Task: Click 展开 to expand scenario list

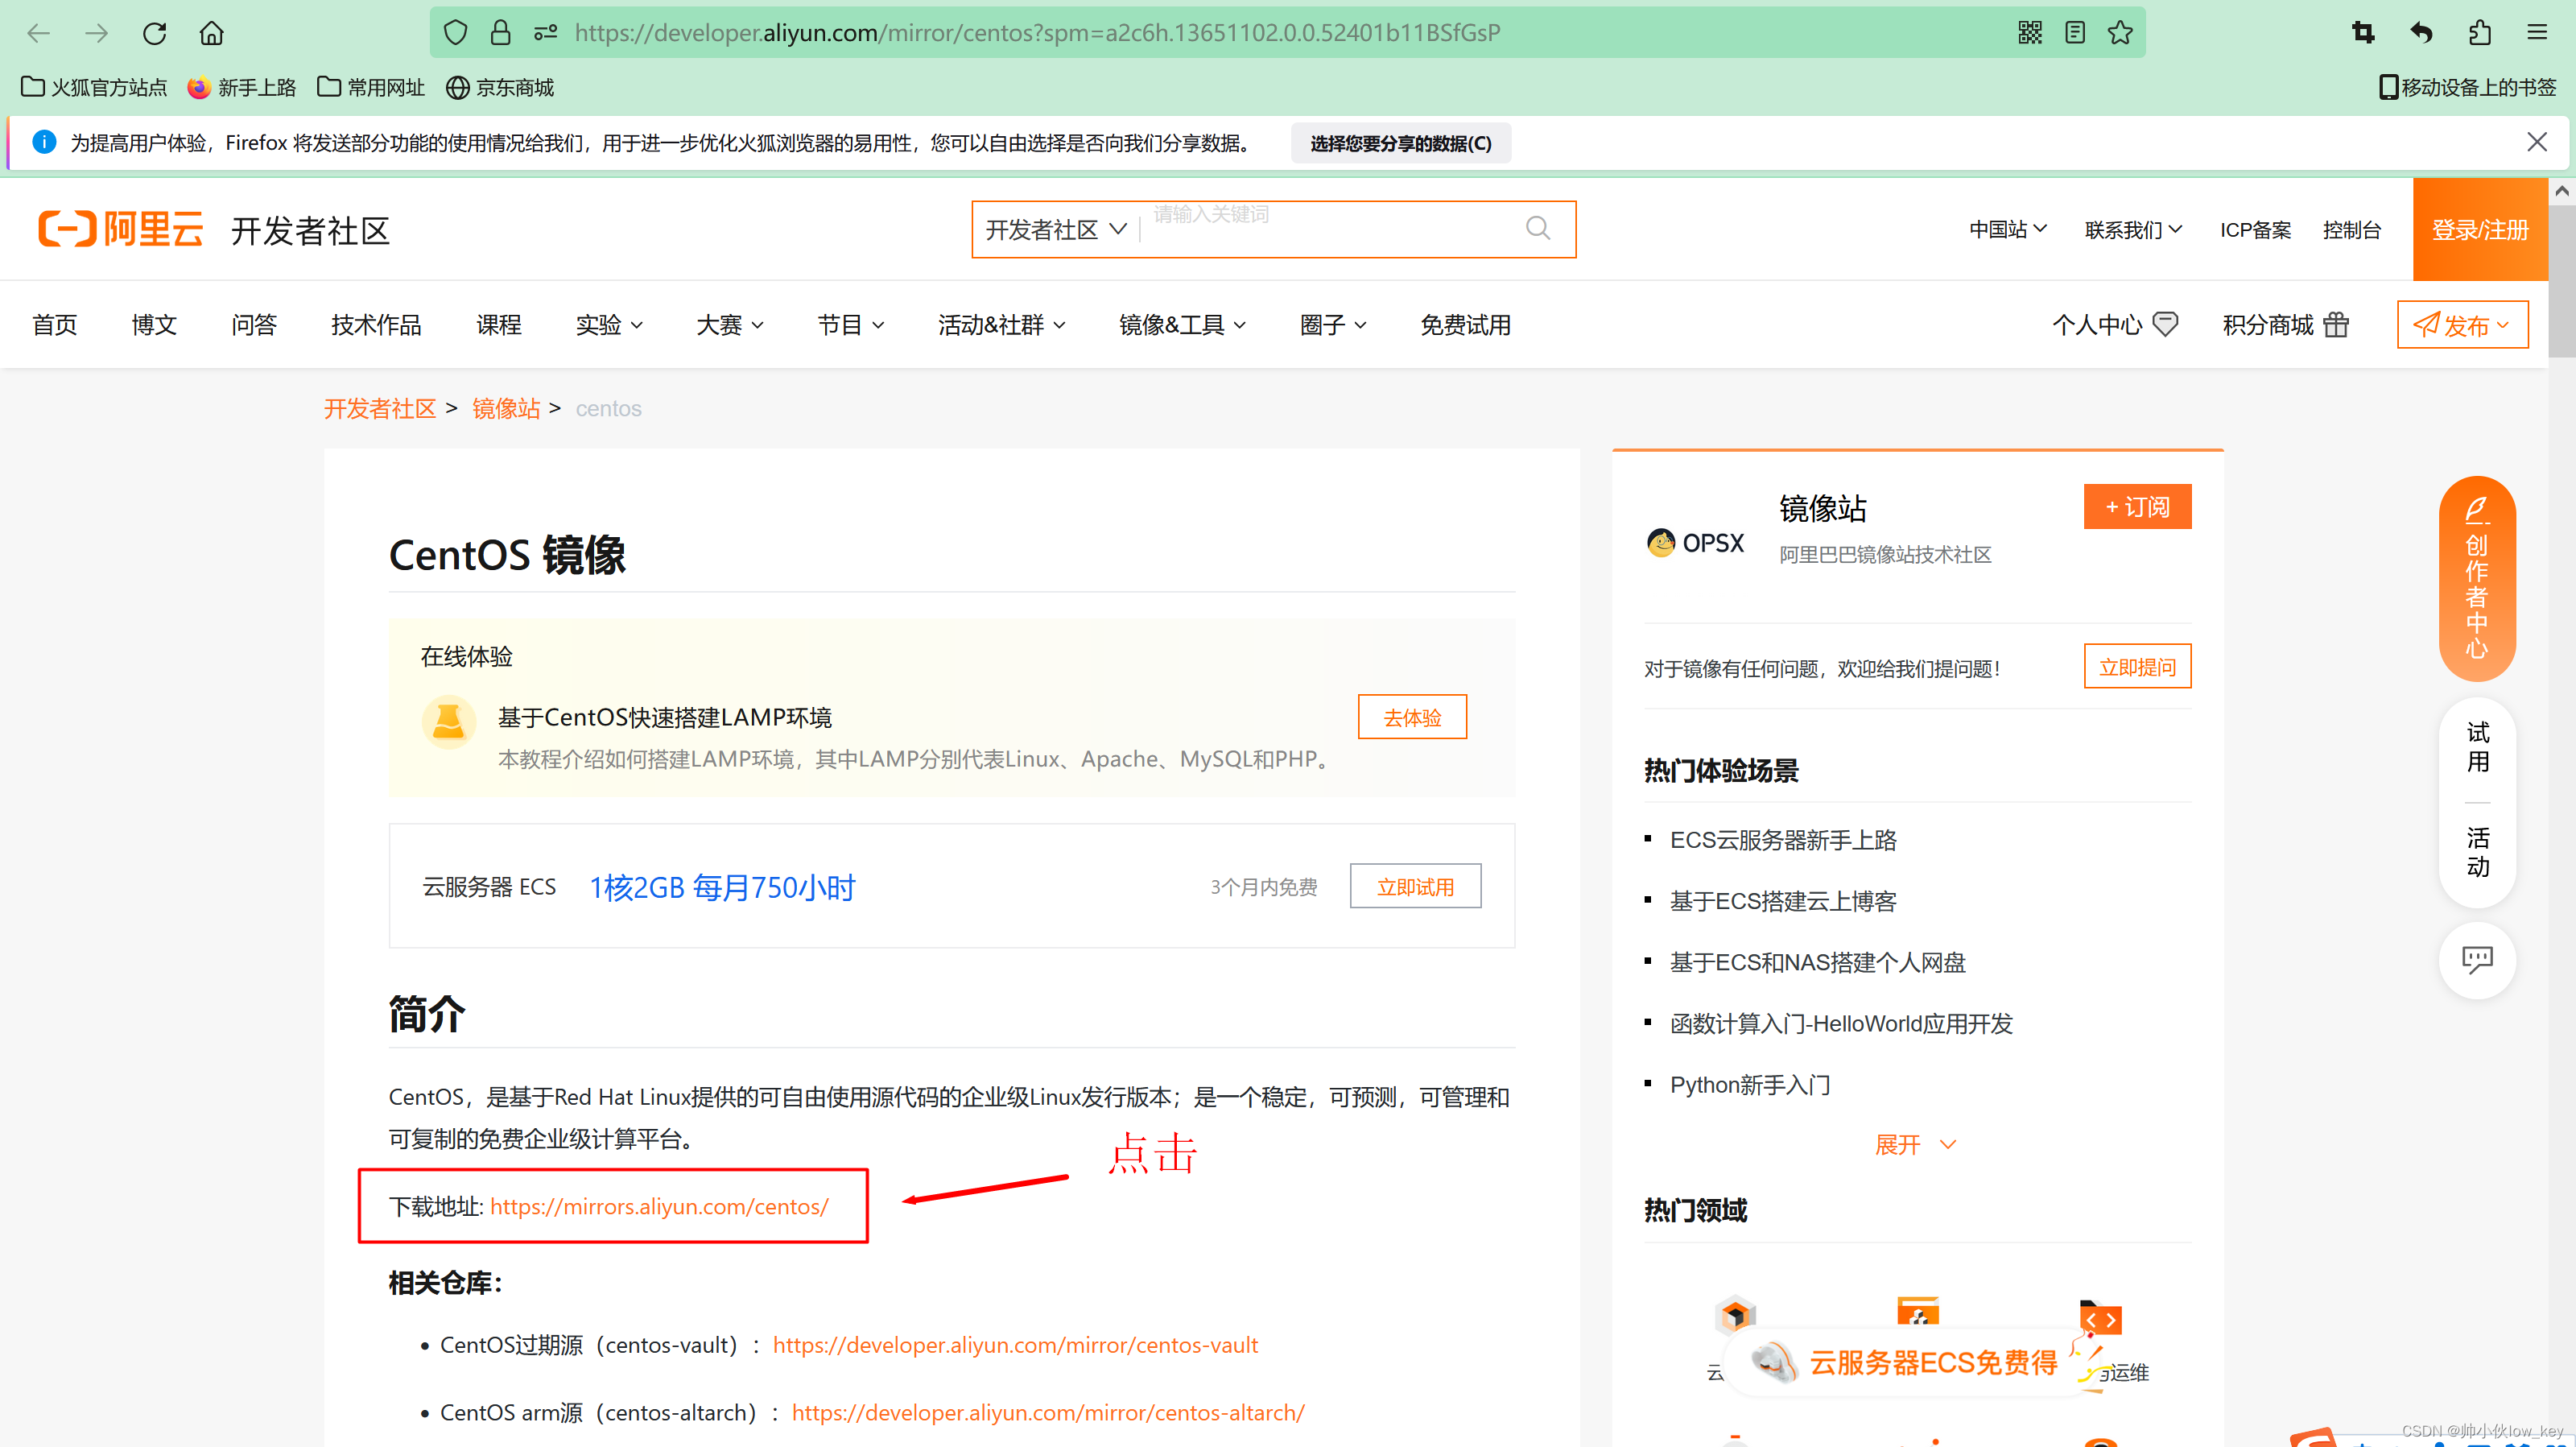Action: pyautogui.click(x=1915, y=1144)
